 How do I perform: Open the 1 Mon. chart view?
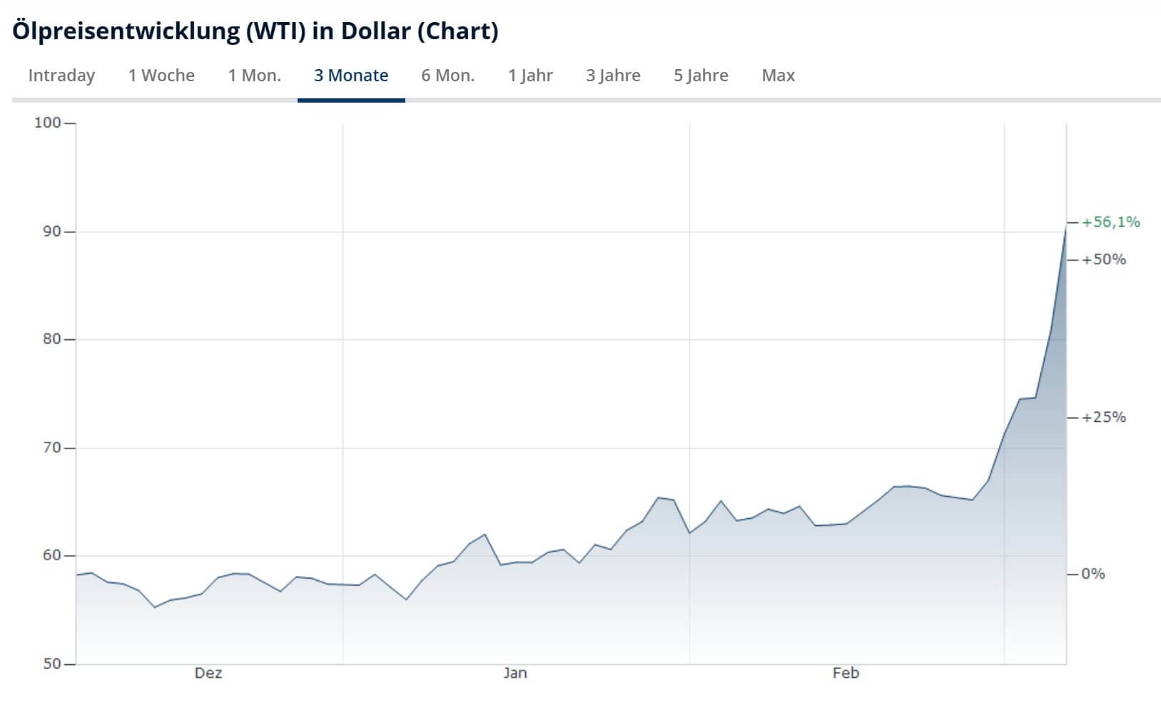(x=254, y=76)
